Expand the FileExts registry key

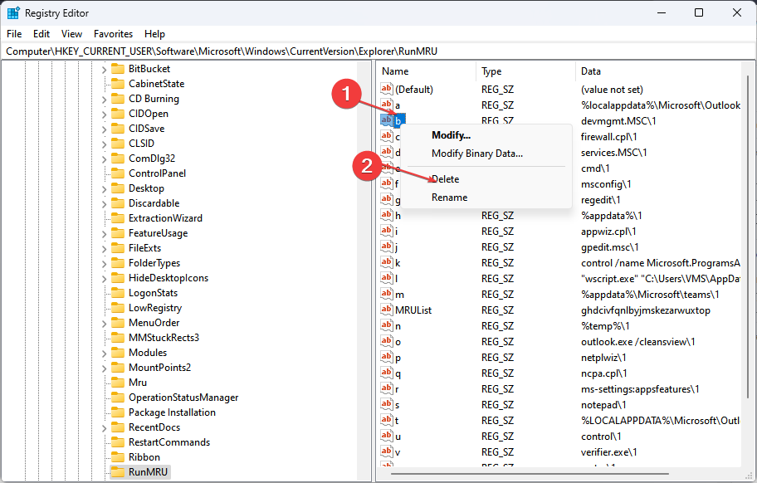click(x=104, y=248)
